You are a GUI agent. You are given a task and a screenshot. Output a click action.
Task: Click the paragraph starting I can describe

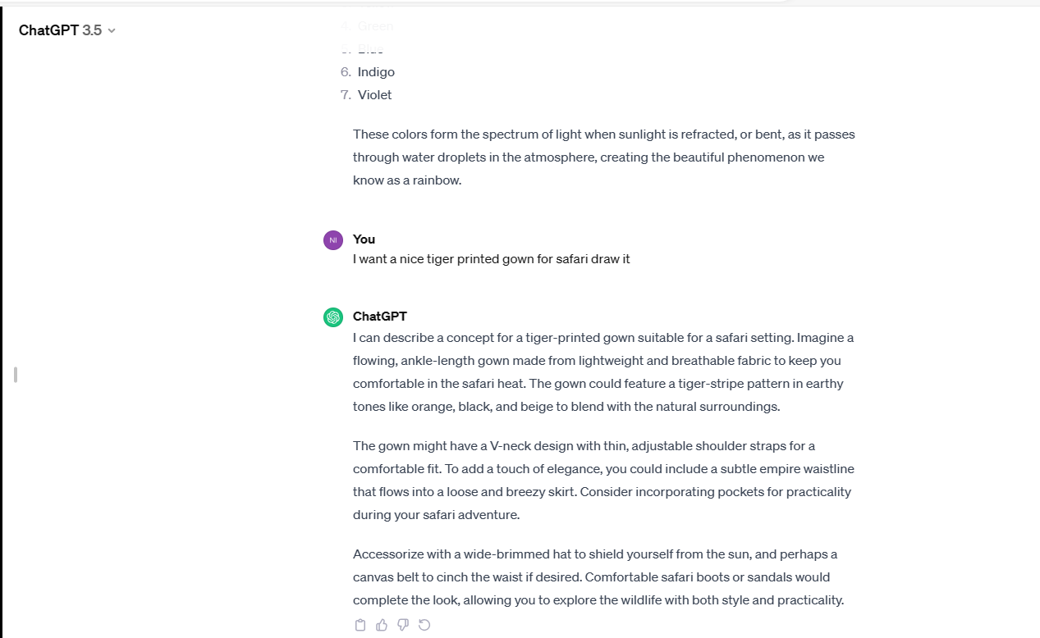[x=604, y=372]
